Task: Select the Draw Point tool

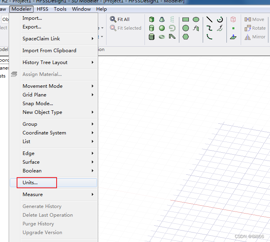Action: coord(233,28)
